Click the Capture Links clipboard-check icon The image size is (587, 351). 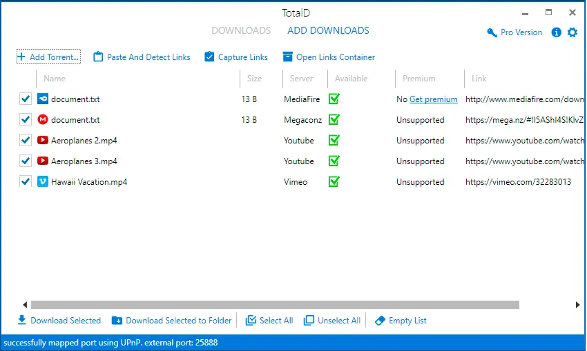[209, 57]
